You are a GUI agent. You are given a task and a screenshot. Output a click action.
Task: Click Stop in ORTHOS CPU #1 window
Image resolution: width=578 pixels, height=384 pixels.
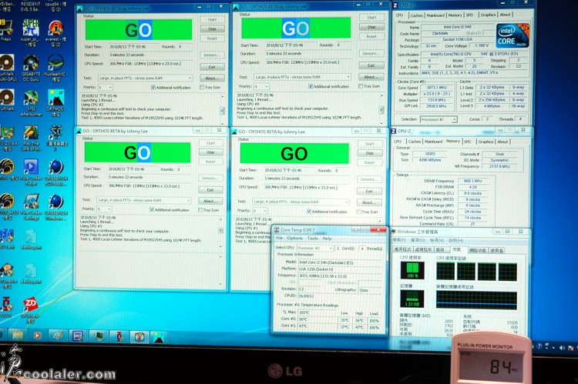[369, 153]
